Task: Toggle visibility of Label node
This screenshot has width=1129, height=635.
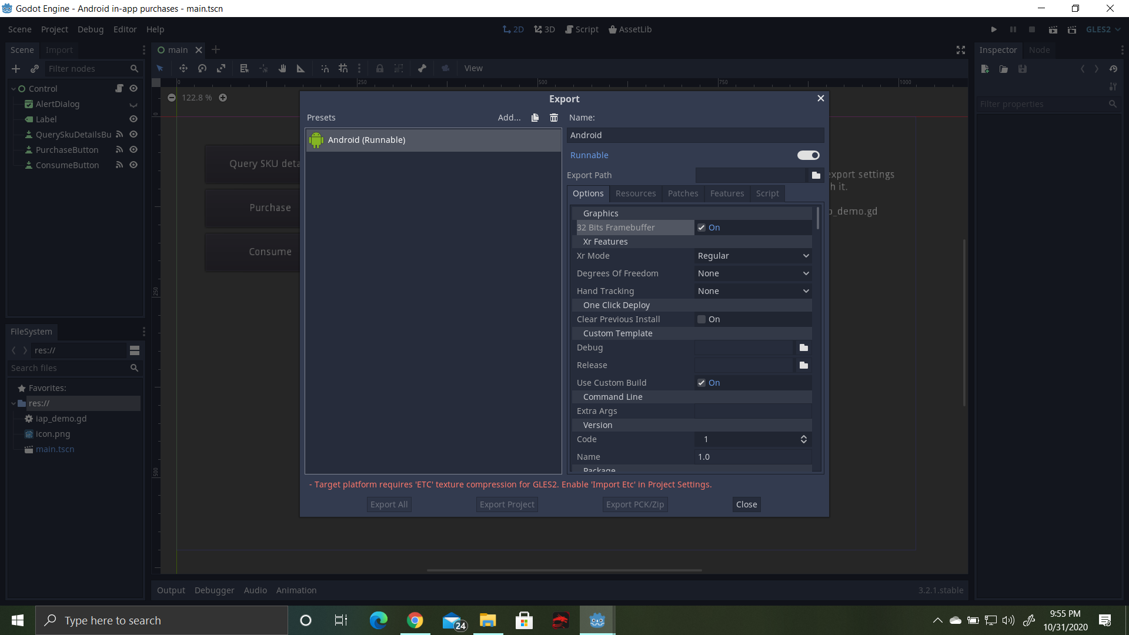Action: 133,119
